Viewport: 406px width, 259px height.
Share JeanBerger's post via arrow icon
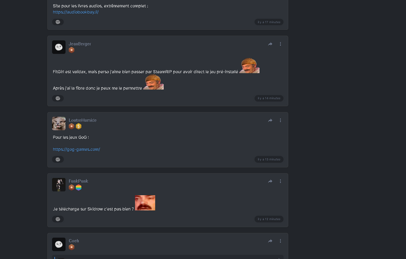click(270, 44)
